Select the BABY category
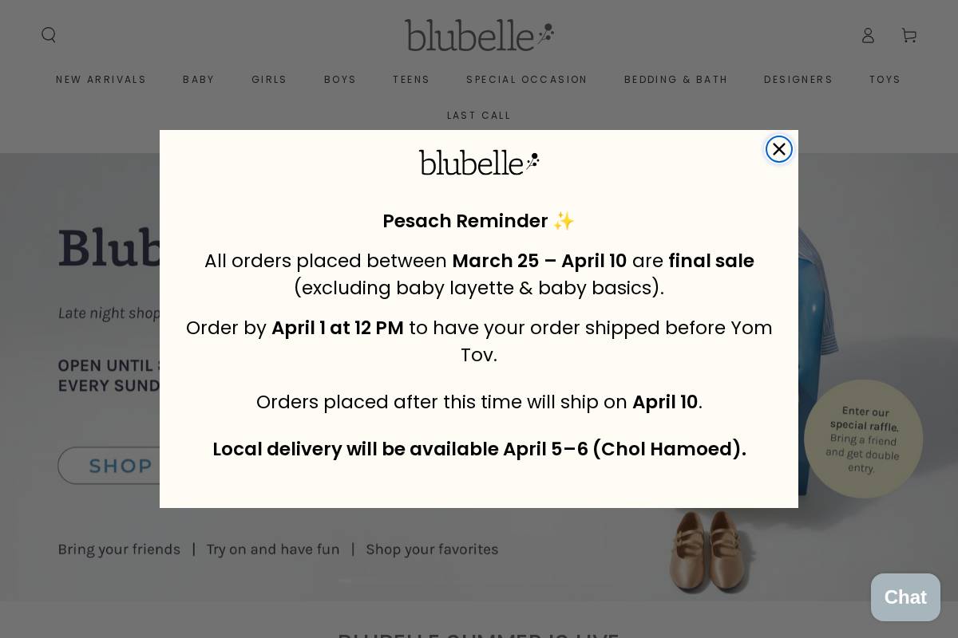Screen dimensions: 958x638 (x=199, y=79)
